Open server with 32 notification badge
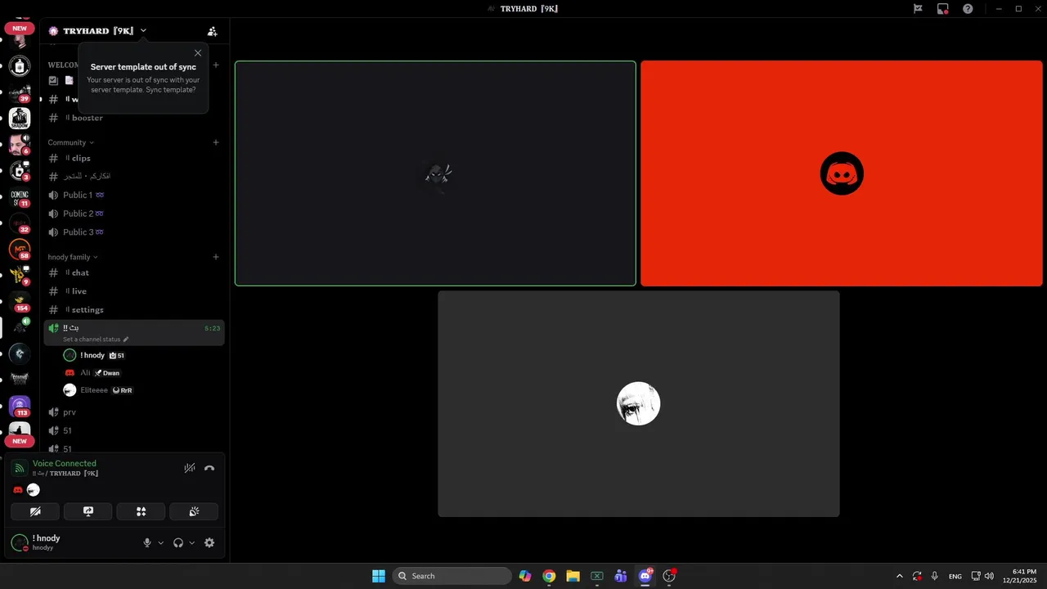The width and height of the screenshot is (1047, 589). pyautogui.click(x=20, y=223)
